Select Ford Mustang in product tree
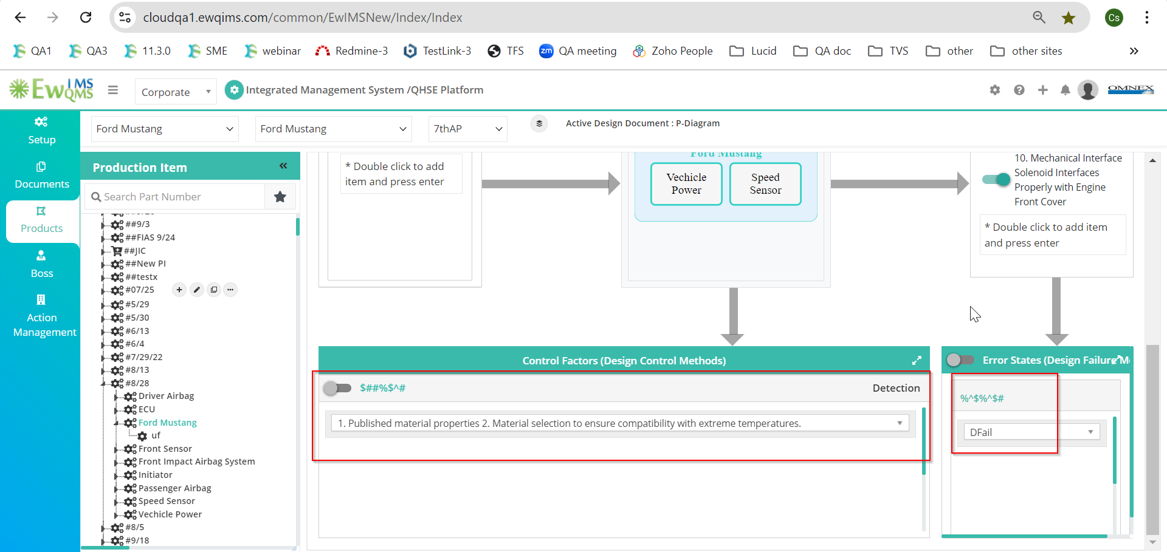The height and width of the screenshot is (552, 1167). (167, 423)
